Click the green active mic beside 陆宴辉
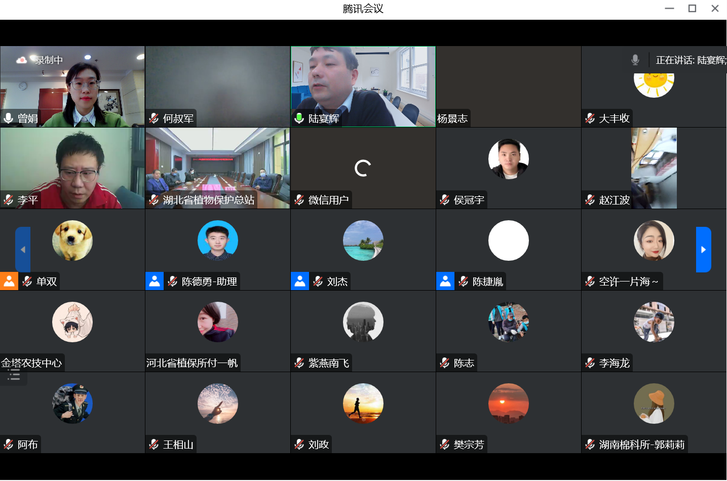The height and width of the screenshot is (481, 727). [299, 118]
